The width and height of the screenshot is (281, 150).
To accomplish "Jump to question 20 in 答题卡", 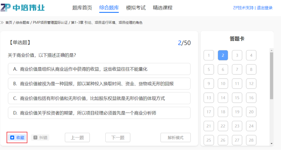I will coord(251,112).
